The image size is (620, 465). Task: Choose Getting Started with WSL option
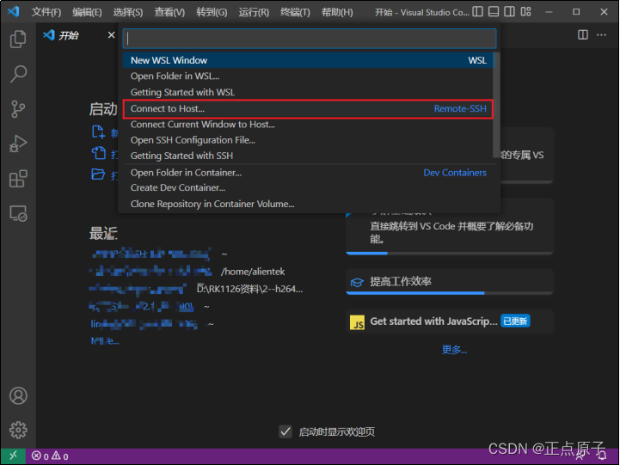coord(308,92)
